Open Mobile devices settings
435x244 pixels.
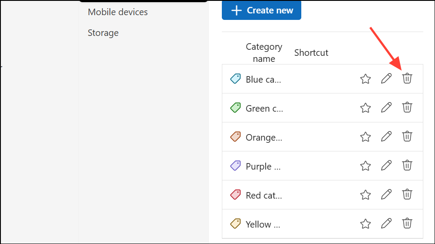[x=118, y=12]
